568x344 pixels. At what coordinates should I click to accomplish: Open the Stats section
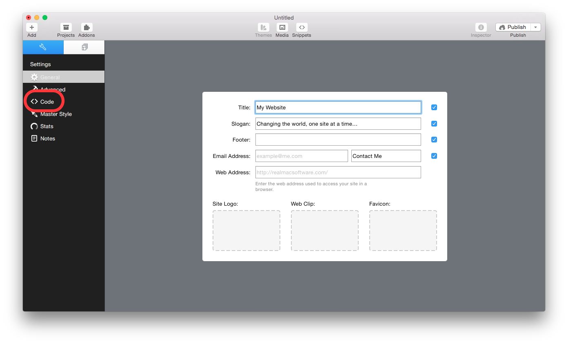(x=64, y=126)
